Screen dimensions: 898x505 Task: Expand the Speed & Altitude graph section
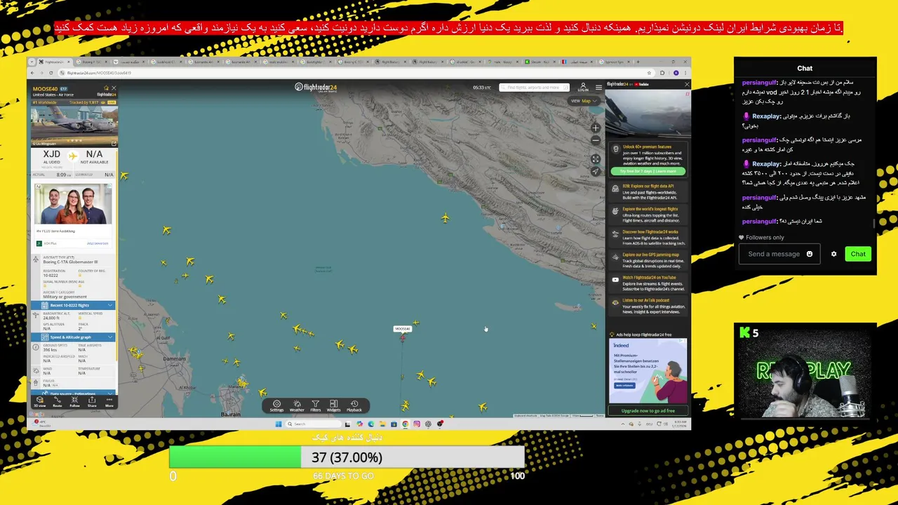pyautogui.click(x=74, y=337)
